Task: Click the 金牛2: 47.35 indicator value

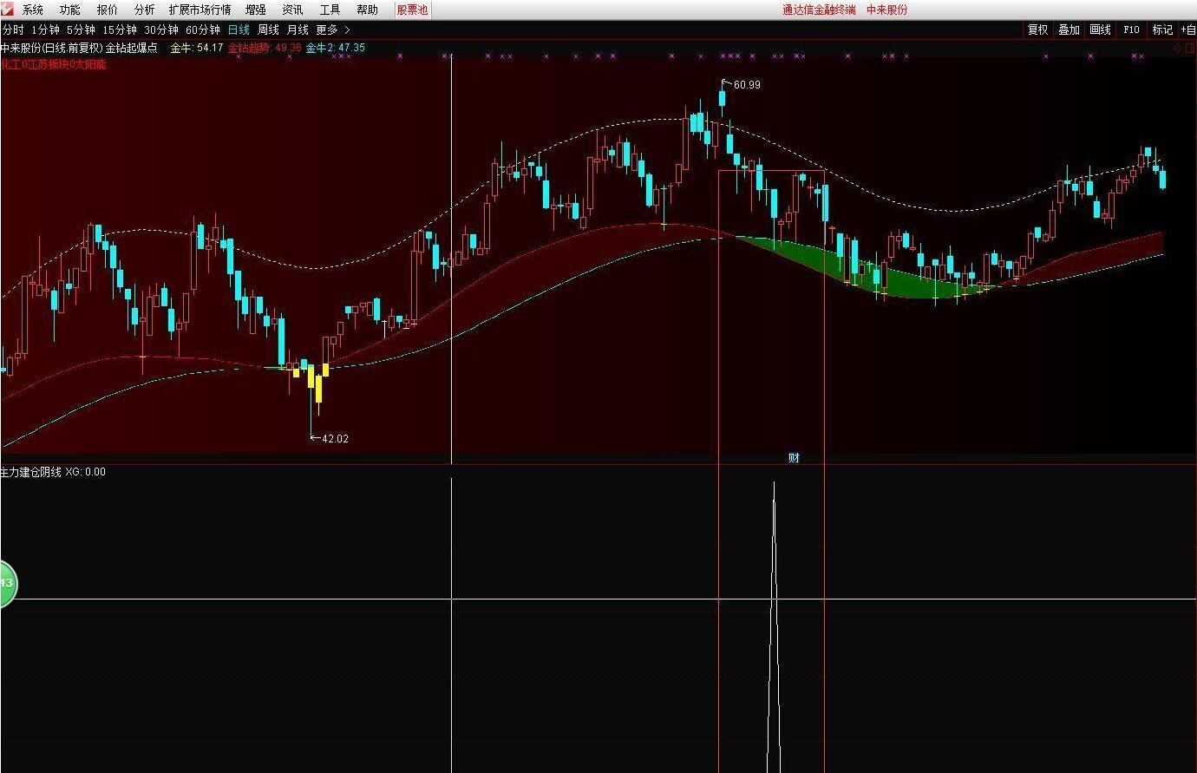Action: click(336, 48)
